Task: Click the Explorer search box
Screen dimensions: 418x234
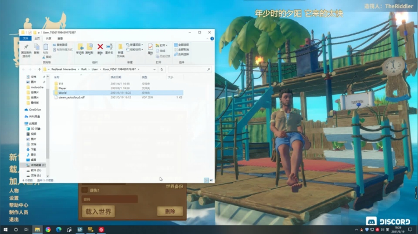Action: 189,70
